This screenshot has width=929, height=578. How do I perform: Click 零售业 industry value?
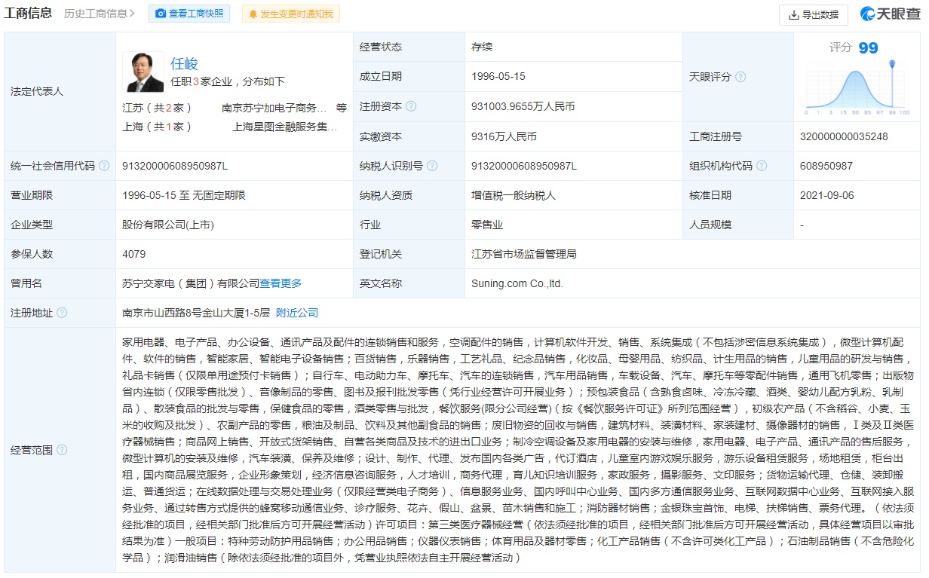[x=487, y=225]
